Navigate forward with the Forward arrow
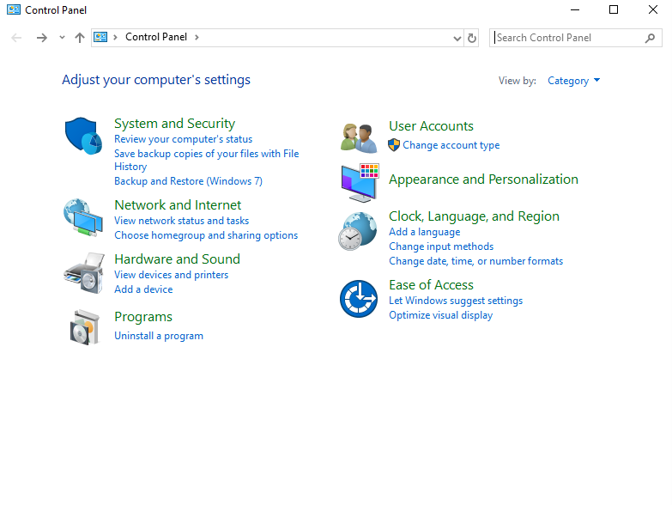This screenshot has width=672, height=505. pos(41,38)
